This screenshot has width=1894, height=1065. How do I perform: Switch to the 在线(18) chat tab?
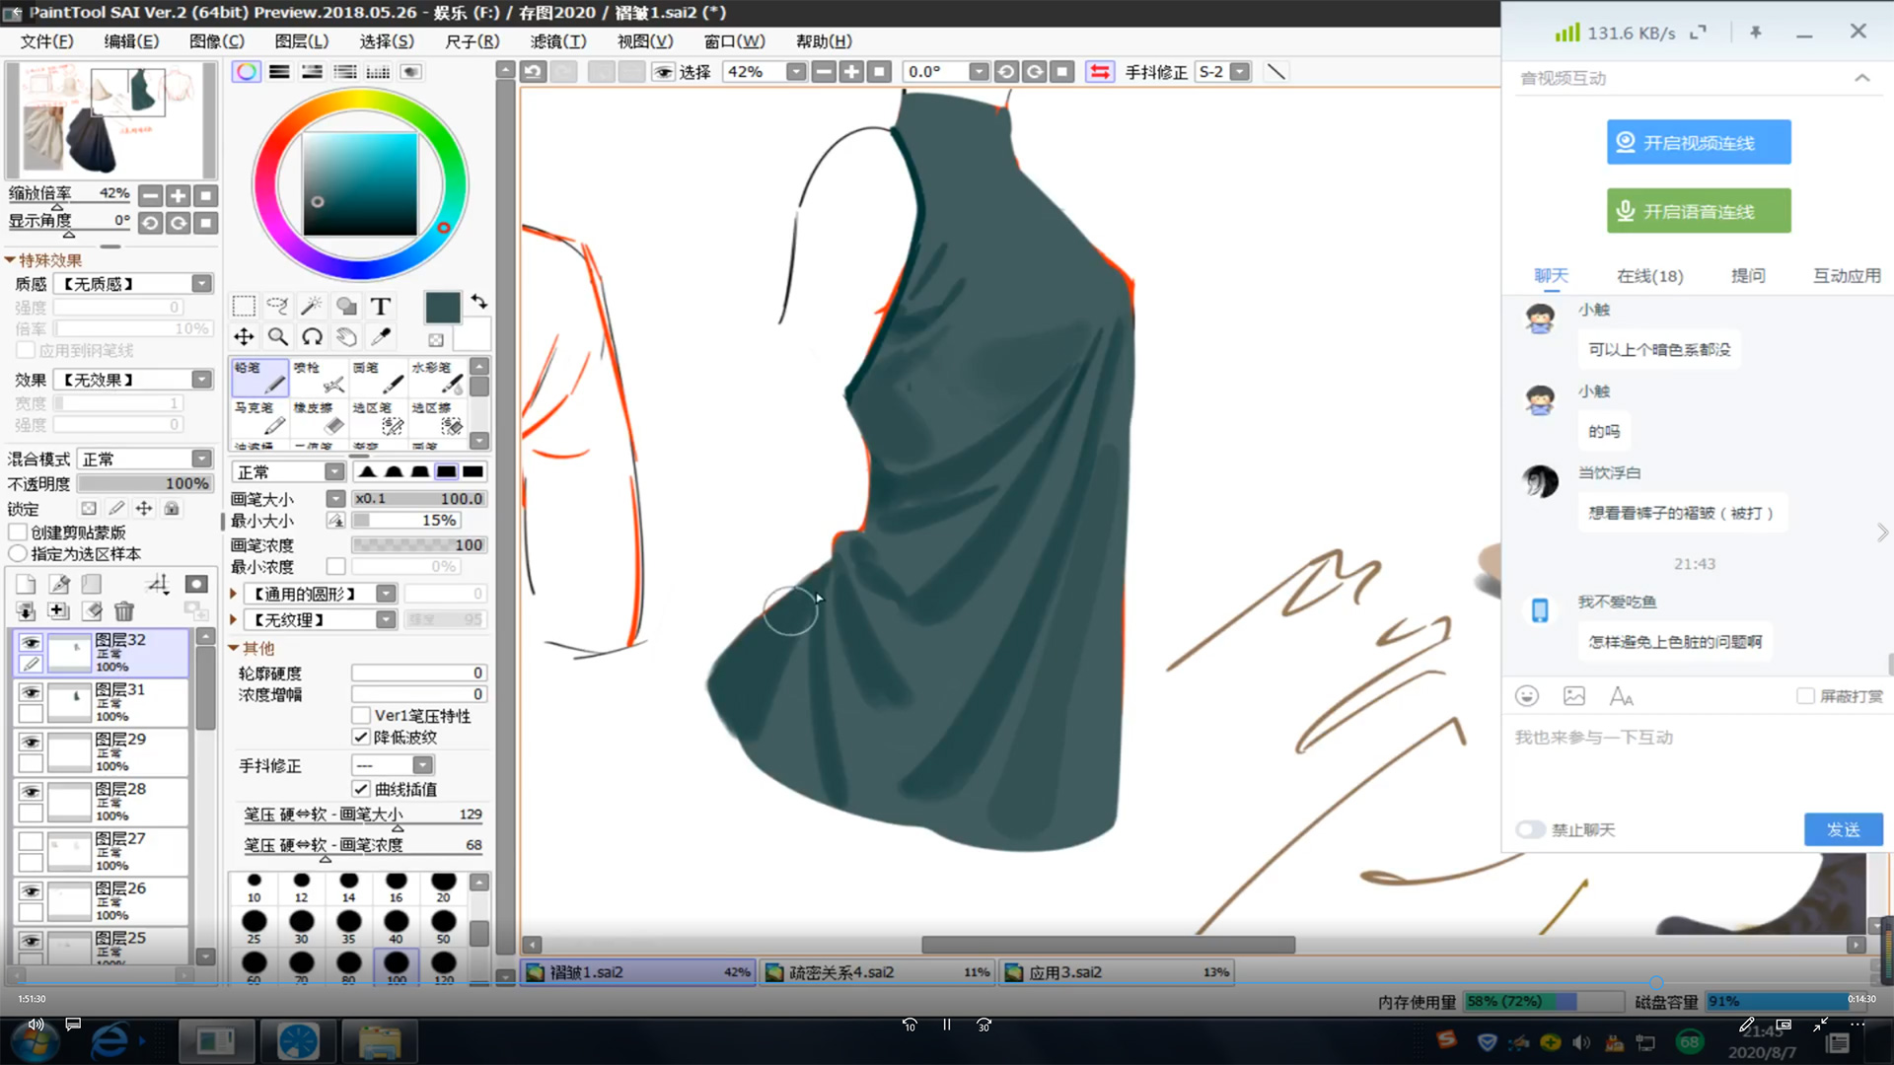coord(1649,276)
